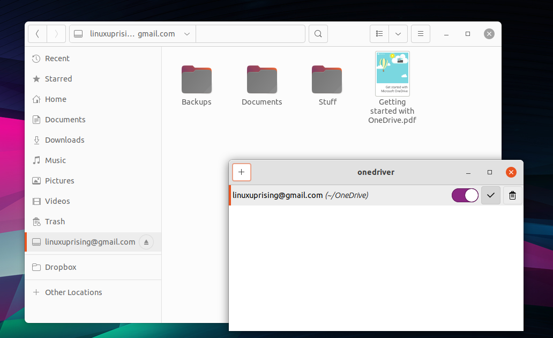Open Documents in the sidebar
The image size is (553, 338).
point(93,120)
